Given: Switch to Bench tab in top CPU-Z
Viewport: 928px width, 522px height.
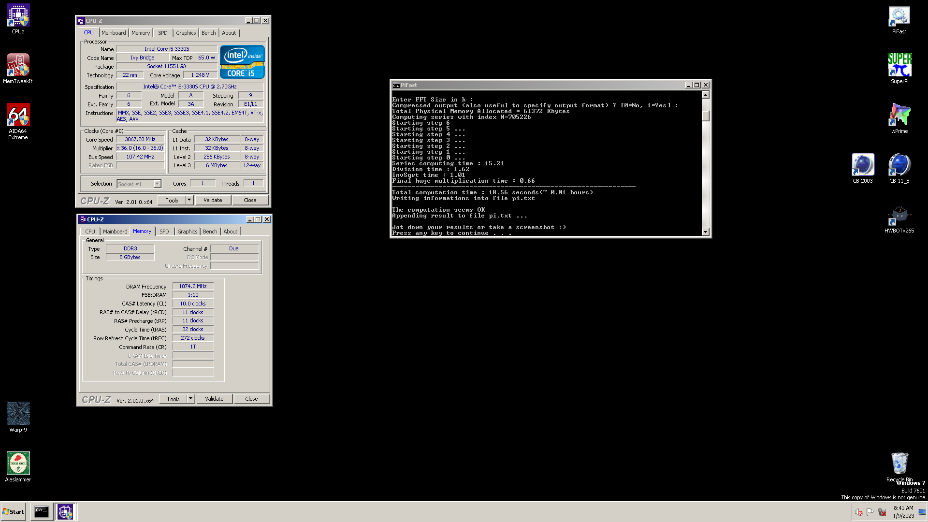Looking at the screenshot, I should point(209,33).
